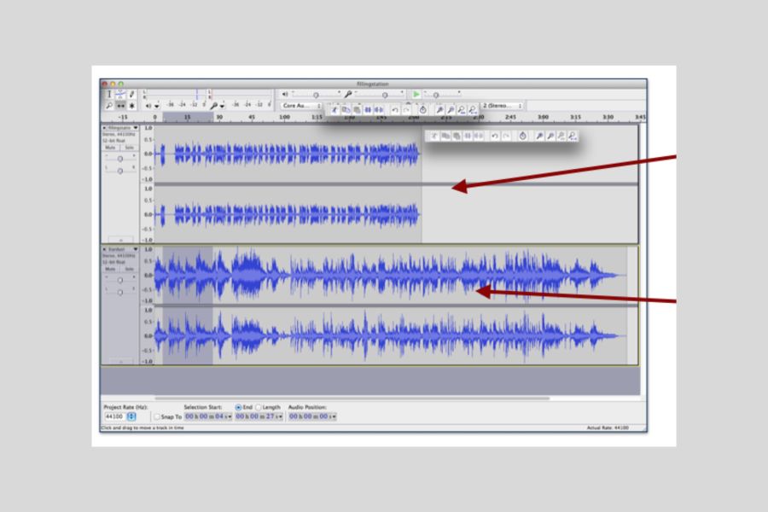
Task: Select the Selection (I-beam) tool
Action: tap(109, 94)
